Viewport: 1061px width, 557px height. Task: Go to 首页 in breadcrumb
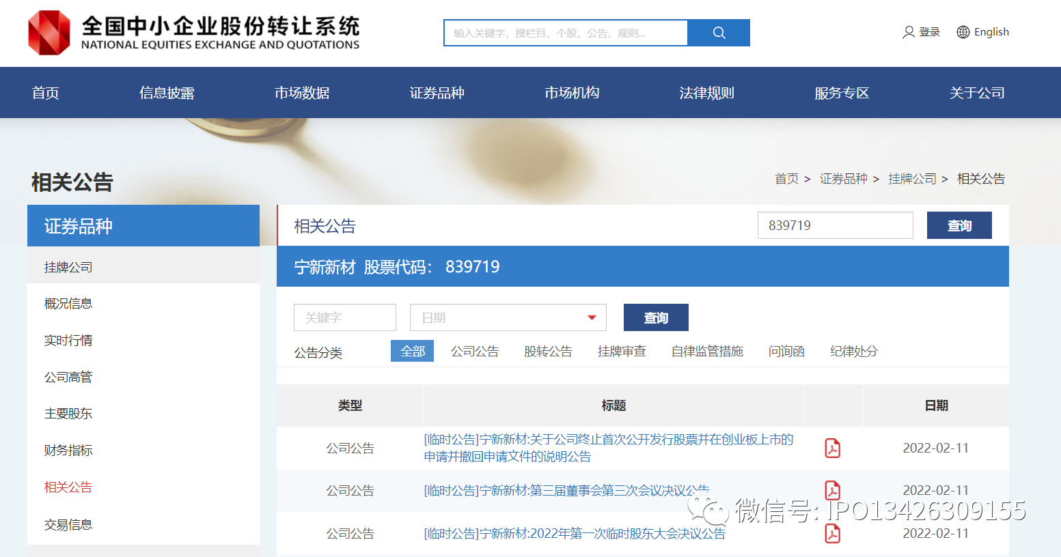(786, 179)
